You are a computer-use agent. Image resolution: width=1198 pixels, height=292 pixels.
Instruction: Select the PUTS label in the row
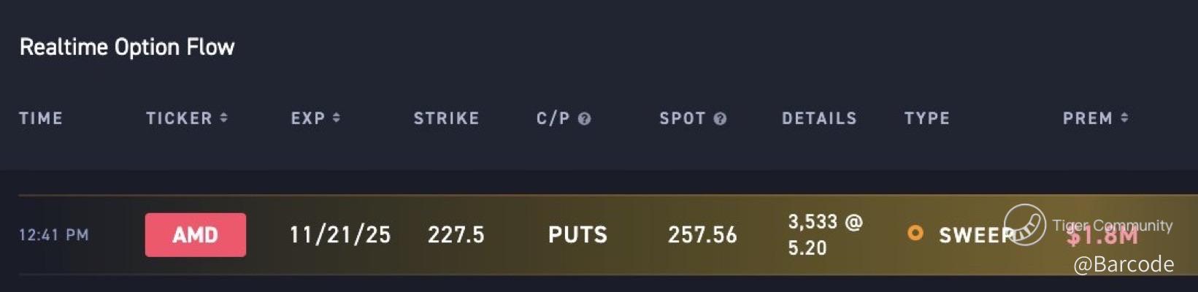click(x=577, y=235)
